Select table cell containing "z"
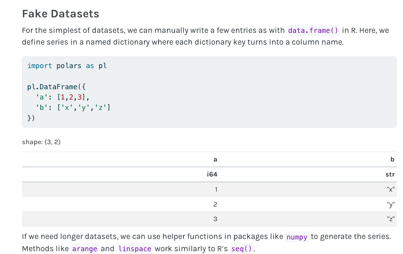Viewport: 403px width, 254px height. pyautogui.click(x=390, y=219)
